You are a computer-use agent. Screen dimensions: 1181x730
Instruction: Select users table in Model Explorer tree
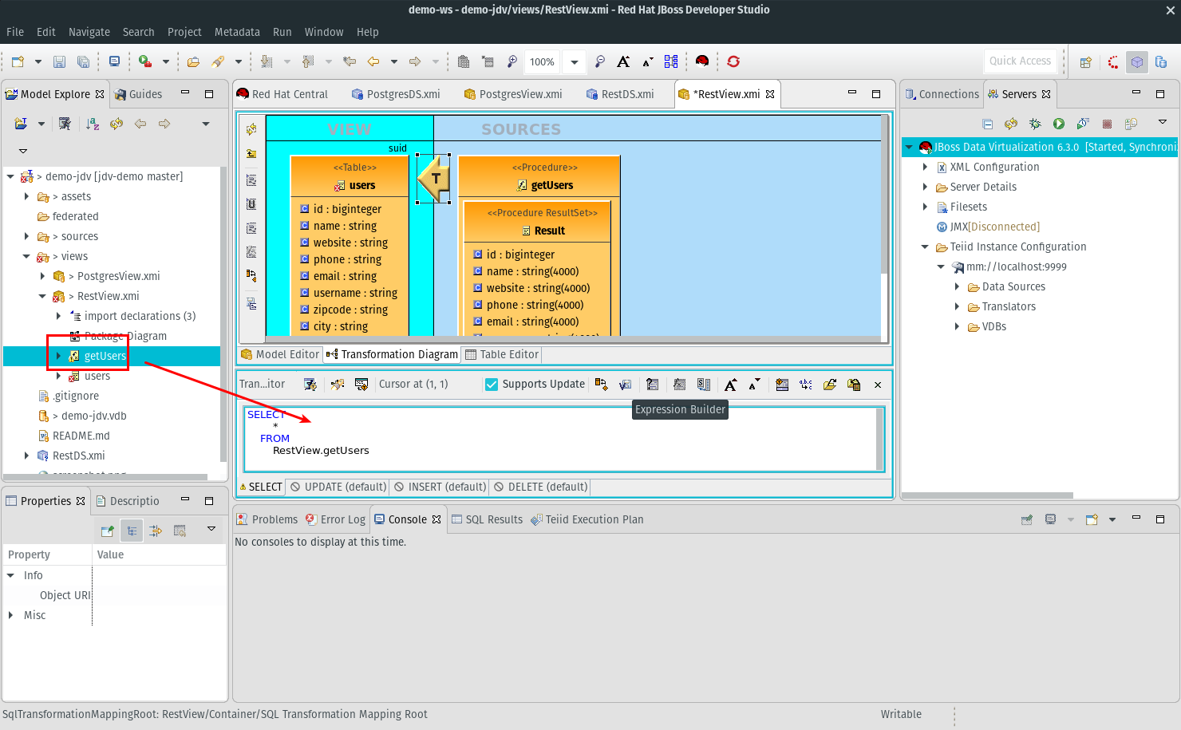pos(97,376)
